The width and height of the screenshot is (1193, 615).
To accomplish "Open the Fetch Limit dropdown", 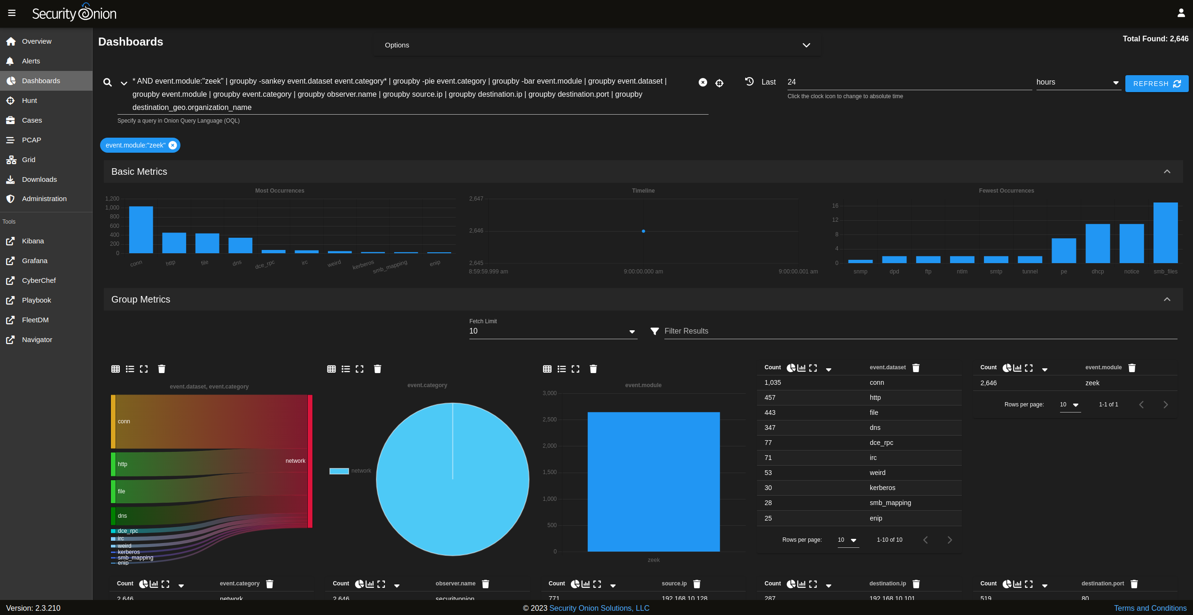I will [x=632, y=331].
